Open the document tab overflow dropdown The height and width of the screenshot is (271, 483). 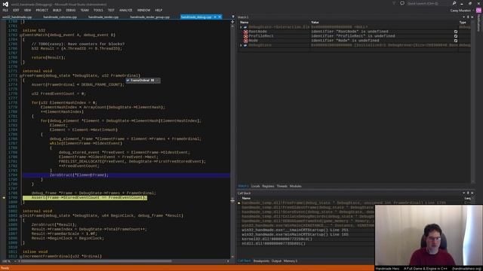coord(233,17)
